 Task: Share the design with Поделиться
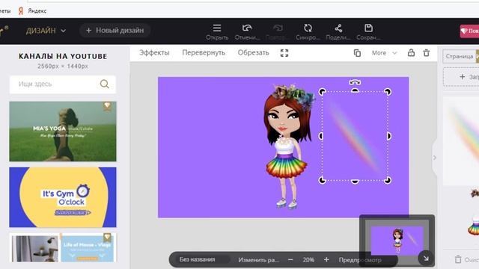[338, 31]
